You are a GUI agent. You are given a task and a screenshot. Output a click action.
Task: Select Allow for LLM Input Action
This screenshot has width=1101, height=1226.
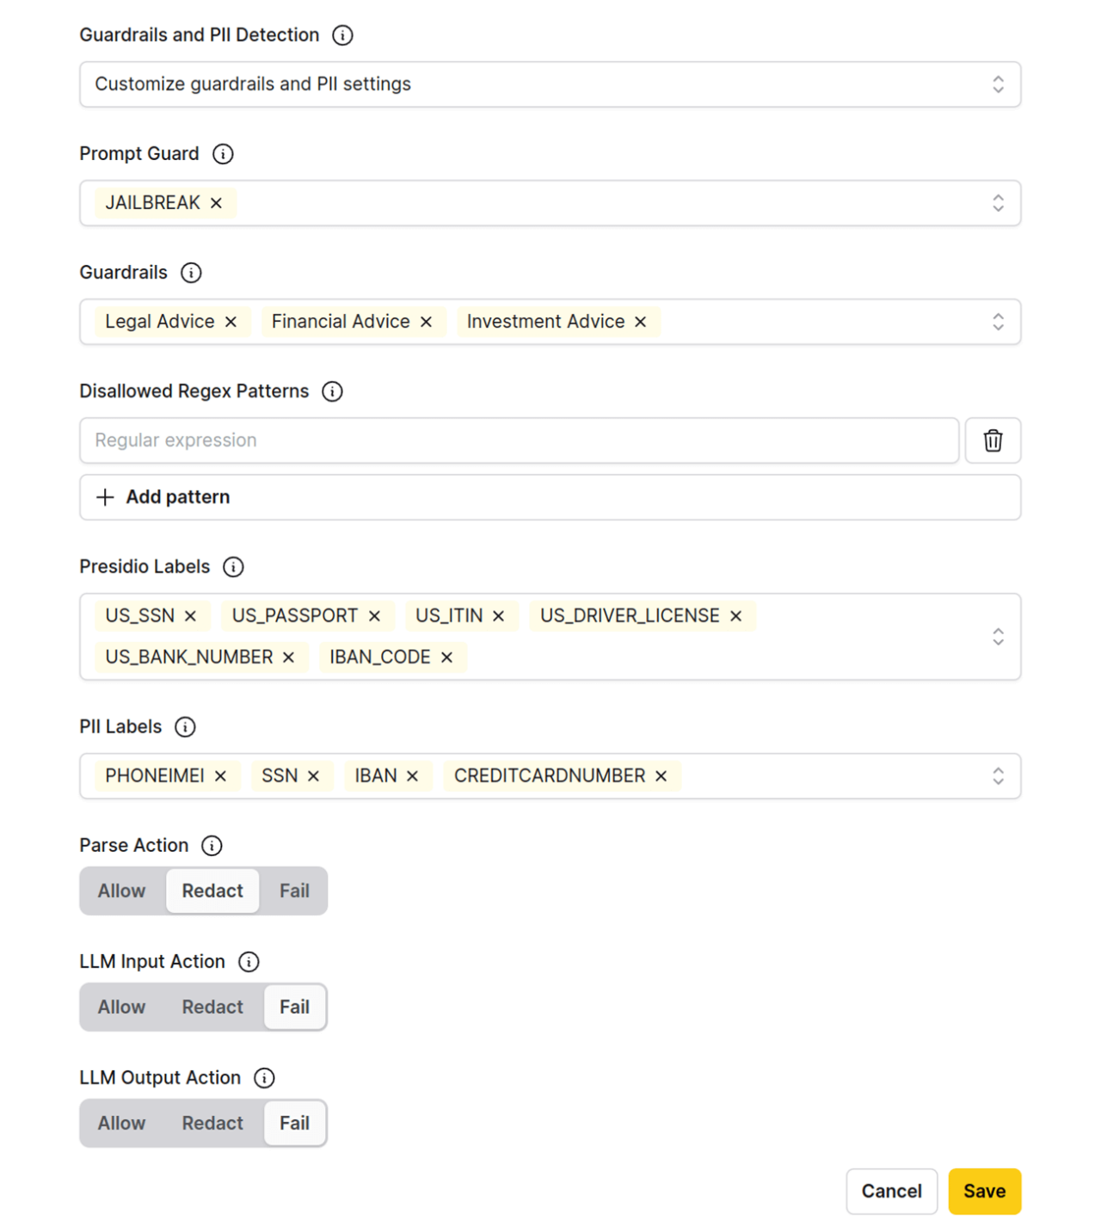pyautogui.click(x=121, y=1007)
